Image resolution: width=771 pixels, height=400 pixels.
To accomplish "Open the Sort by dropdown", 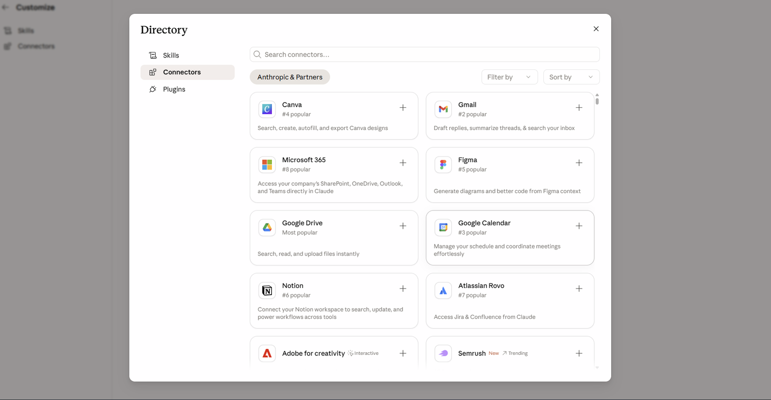I will pos(572,77).
